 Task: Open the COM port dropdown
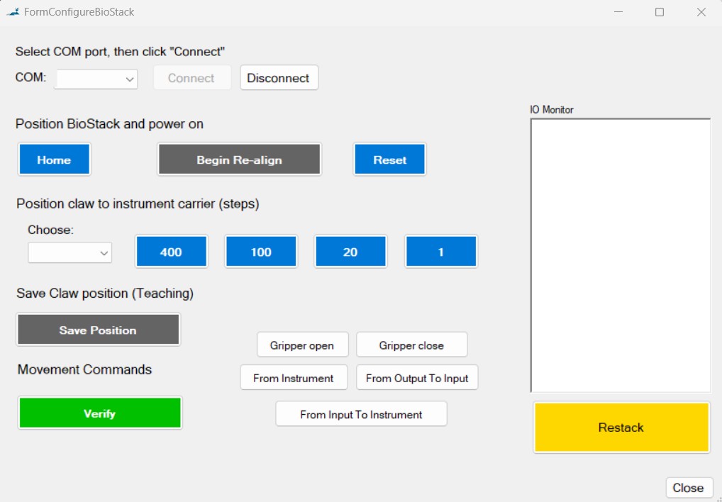(x=96, y=79)
